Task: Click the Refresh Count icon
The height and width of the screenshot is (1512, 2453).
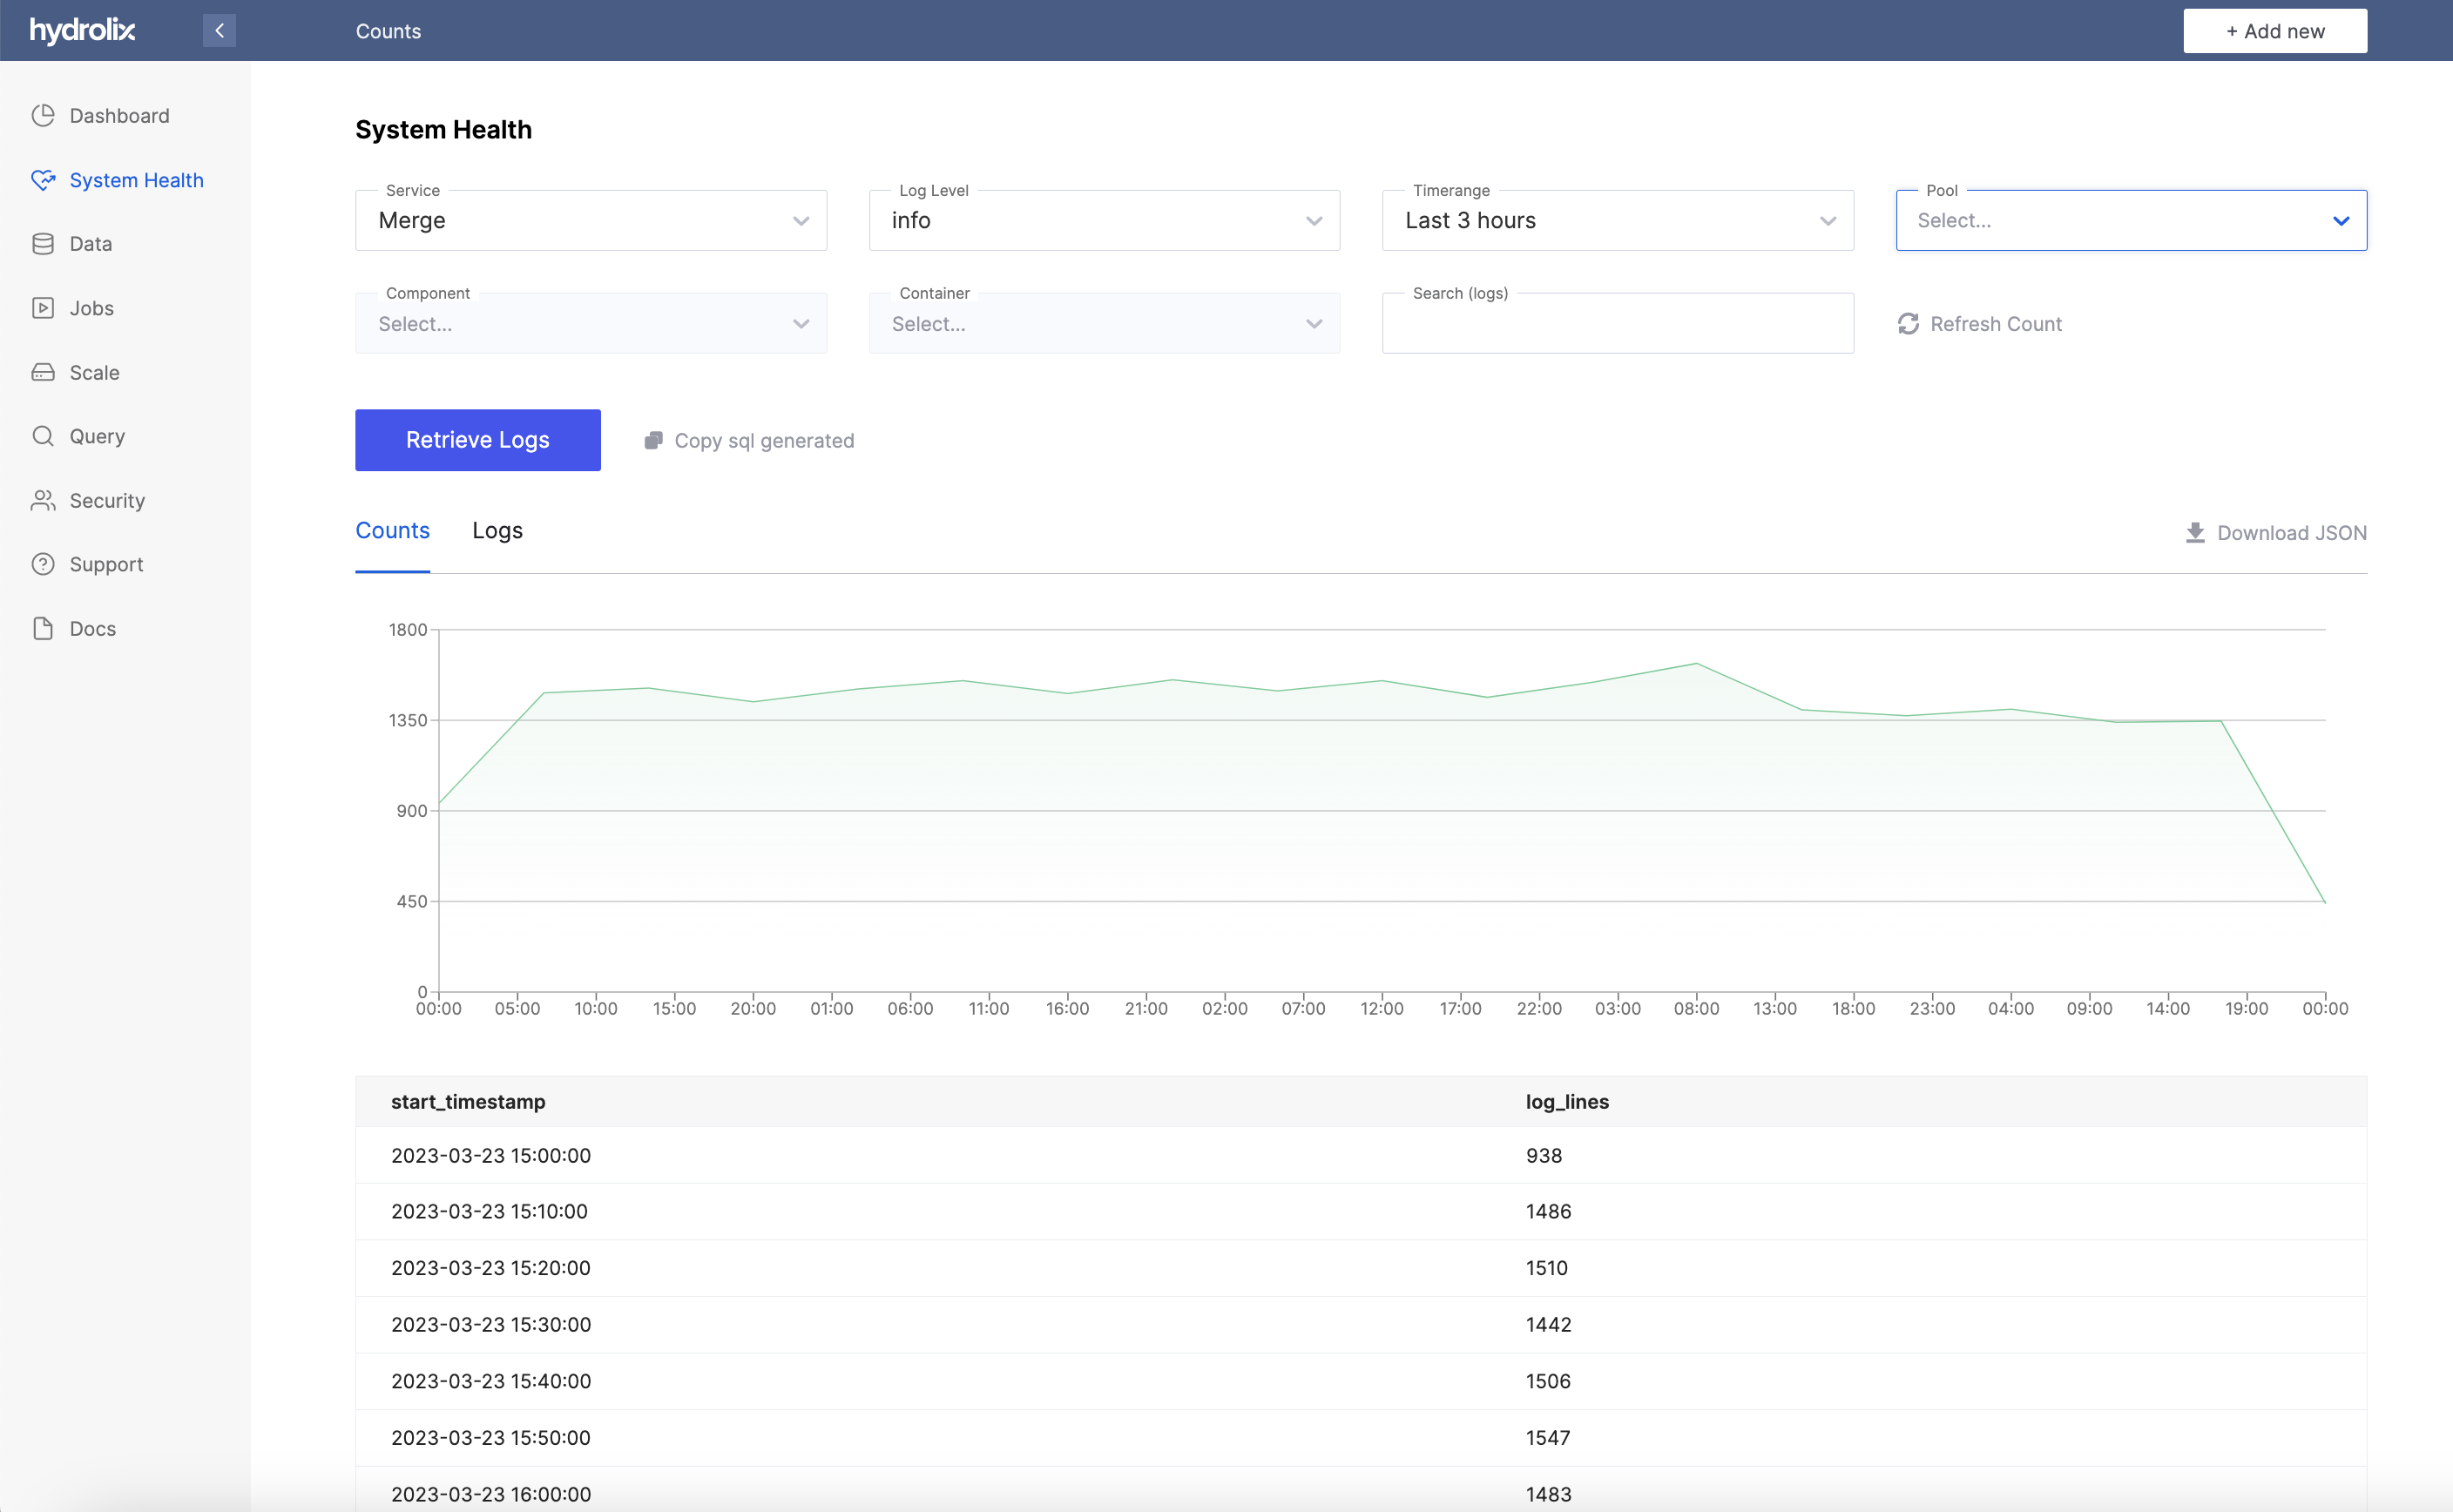Action: 1906,322
